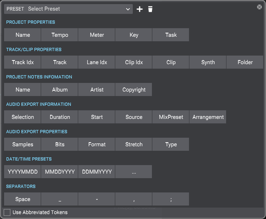Insert the semicolon separator

[x=171, y=199]
